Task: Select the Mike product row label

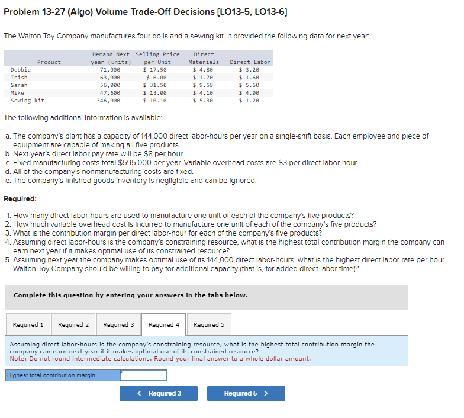Action: (x=17, y=93)
